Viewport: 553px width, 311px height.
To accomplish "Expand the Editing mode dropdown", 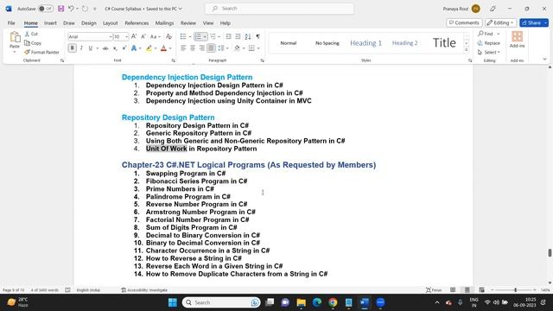I will 500,22.
